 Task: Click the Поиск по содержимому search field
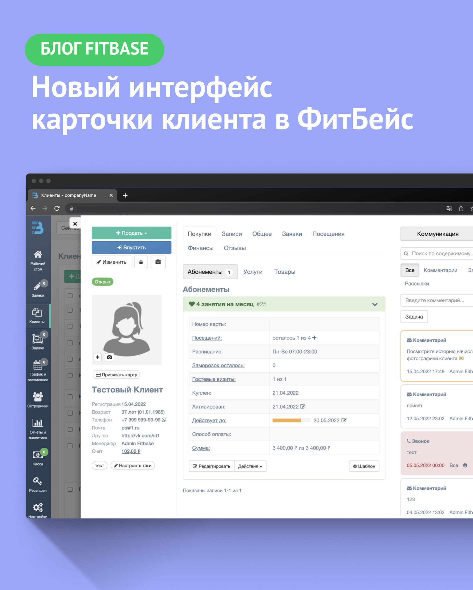(437, 253)
